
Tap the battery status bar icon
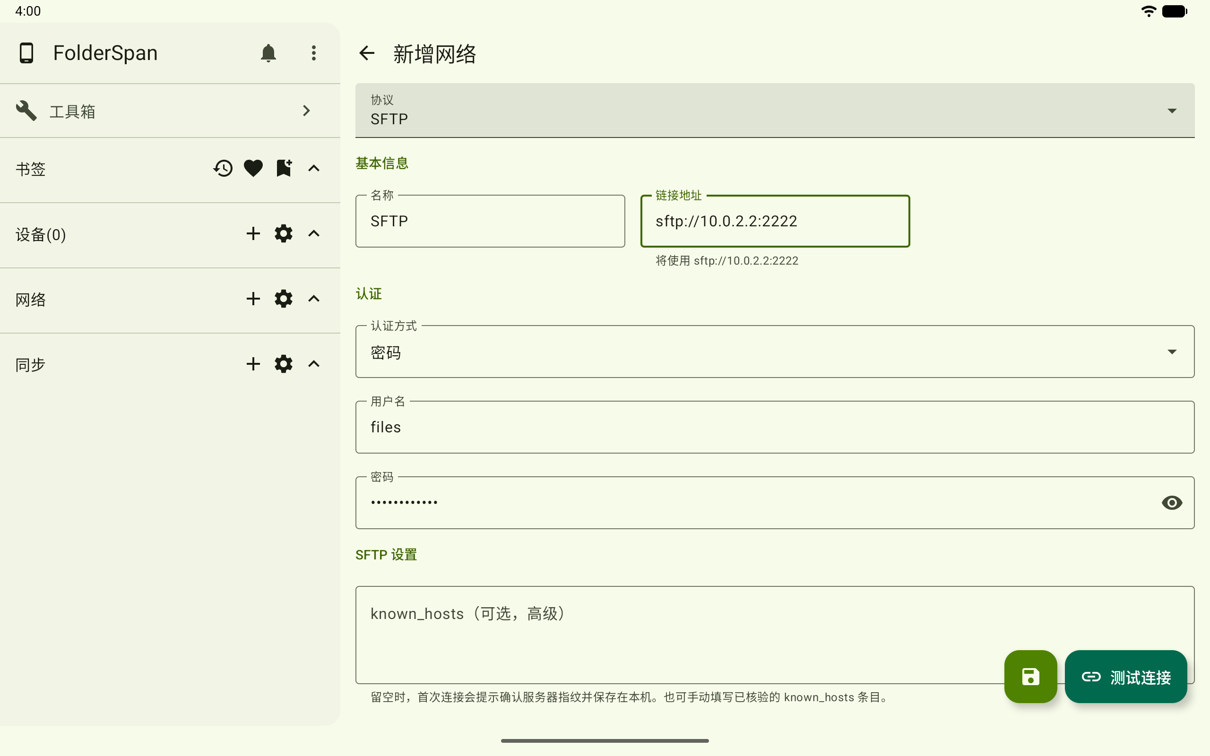pyautogui.click(x=1175, y=11)
